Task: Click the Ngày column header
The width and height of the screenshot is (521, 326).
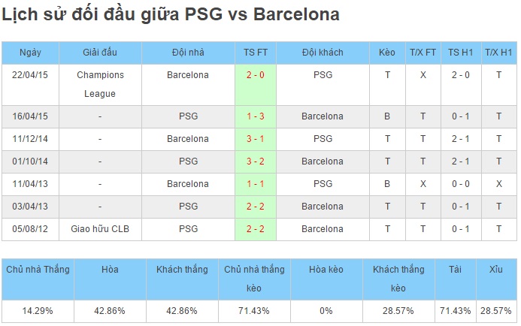Action: pos(30,53)
